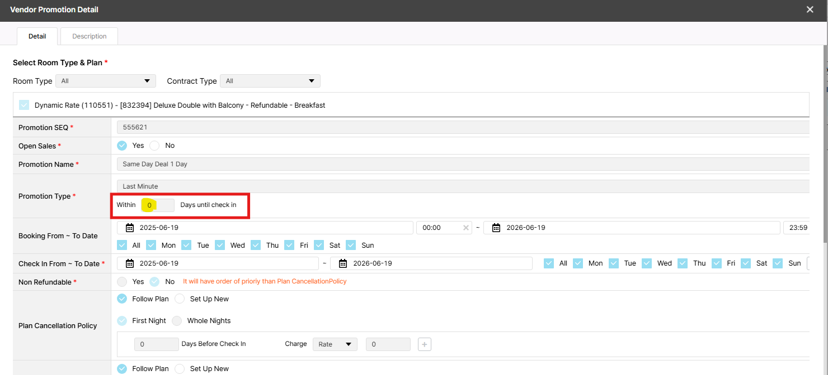The width and height of the screenshot is (828, 375).
Task: Toggle booking Fri checkbox
Action: (x=289, y=245)
